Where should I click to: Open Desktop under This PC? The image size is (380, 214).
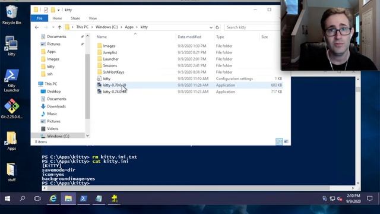pyautogui.click(x=54, y=92)
